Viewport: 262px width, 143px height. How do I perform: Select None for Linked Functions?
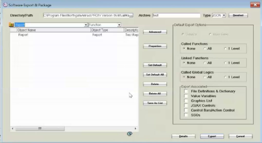tap(184, 63)
